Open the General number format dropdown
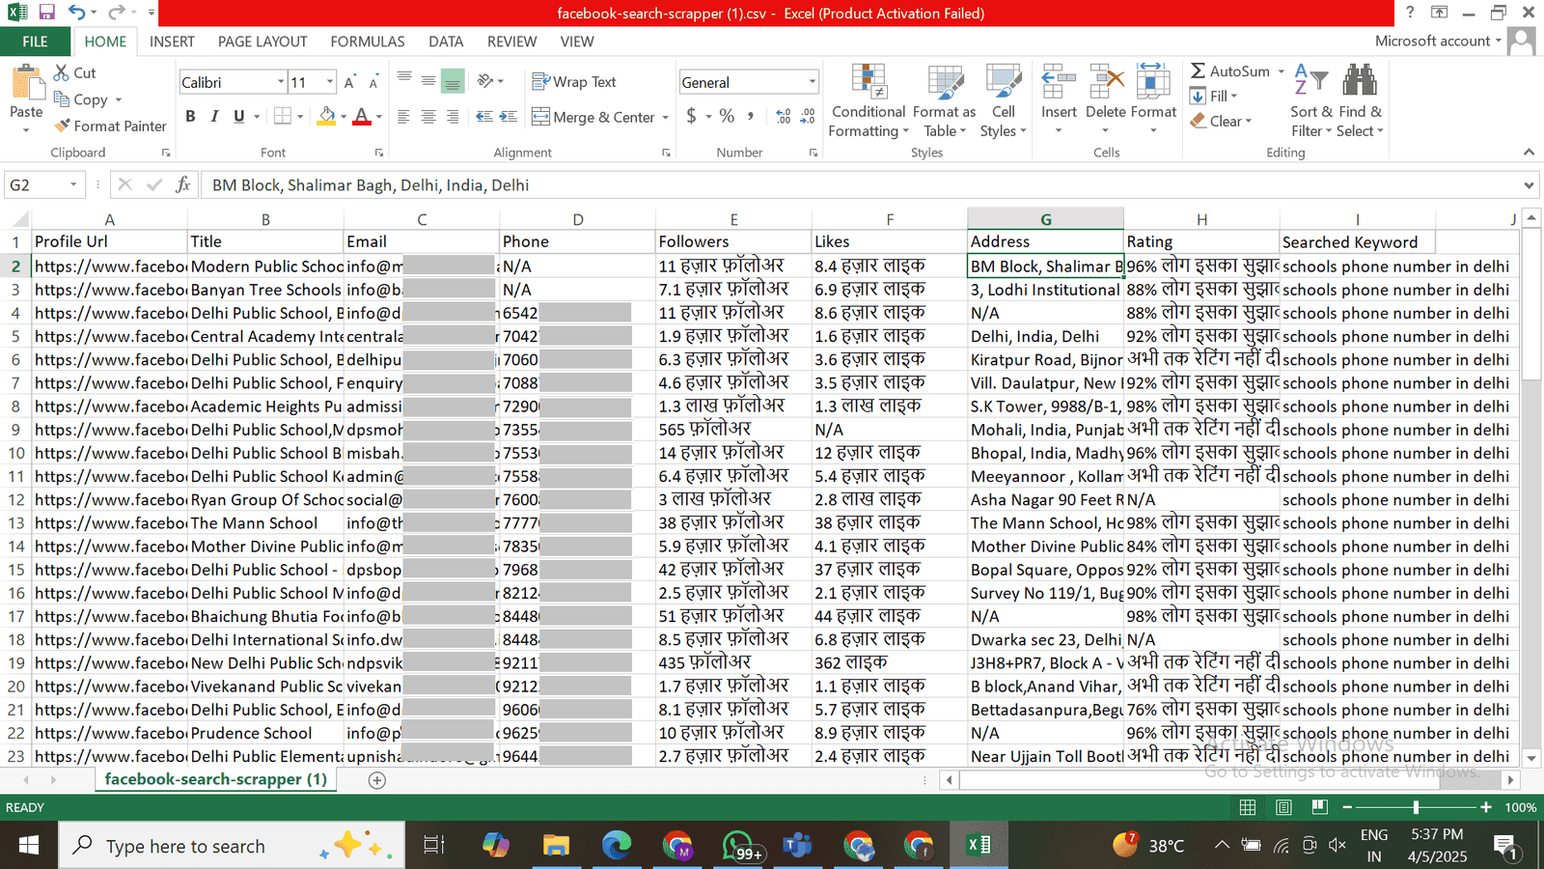The image size is (1544, 869). coord(812,82)
